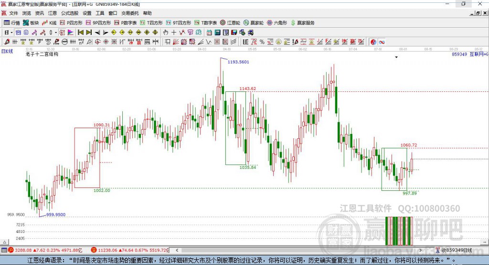Select the hand pan tool
This screenshot has width=489, height=265.
(x=166, y=33)
